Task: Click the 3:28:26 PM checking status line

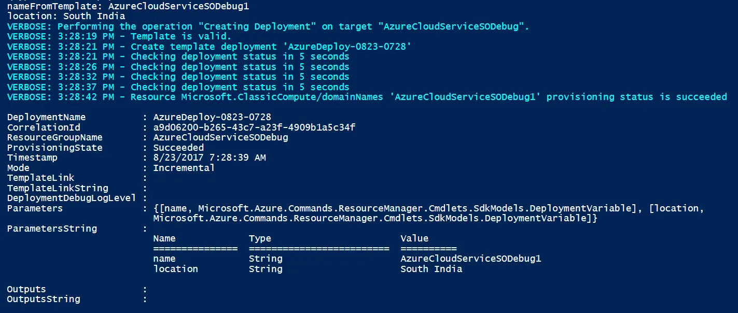Action: (x=178, y=67)
